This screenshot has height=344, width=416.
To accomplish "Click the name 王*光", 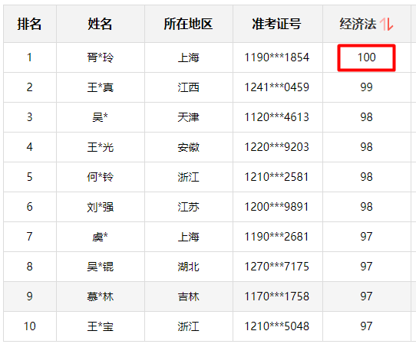I will tap(101, 147).
